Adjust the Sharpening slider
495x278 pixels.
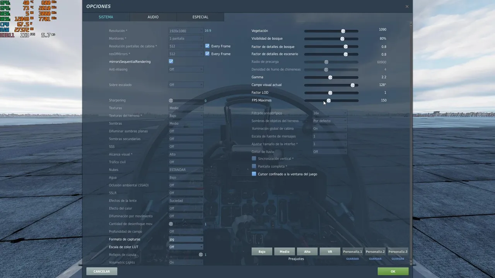[186, 100]
